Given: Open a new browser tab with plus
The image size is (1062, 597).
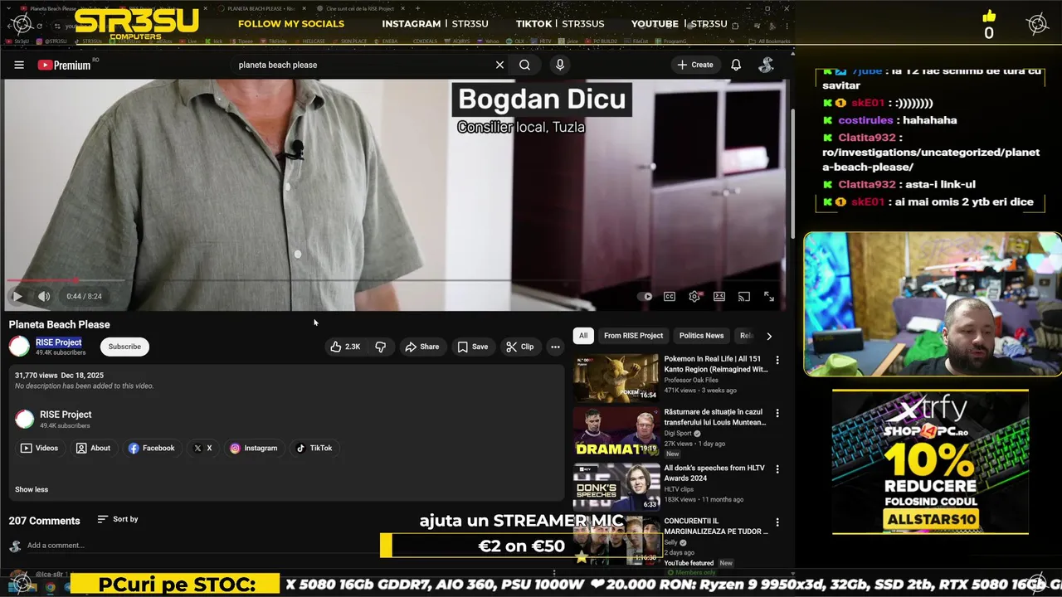Looking at the screenshot, I should pyautogui.click(x=417, y=8).
